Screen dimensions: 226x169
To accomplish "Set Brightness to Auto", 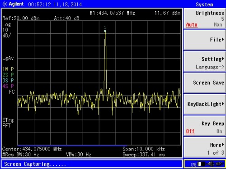I will [x=192, y=25].
